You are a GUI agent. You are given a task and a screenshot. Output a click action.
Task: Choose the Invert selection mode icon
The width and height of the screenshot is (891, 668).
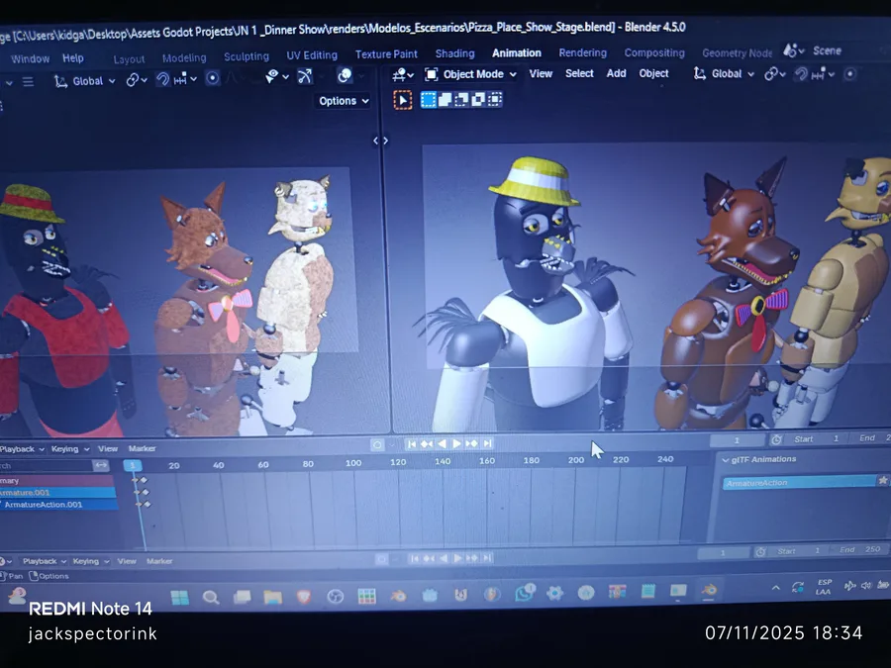pyautogui.click(x=478, y=100)
